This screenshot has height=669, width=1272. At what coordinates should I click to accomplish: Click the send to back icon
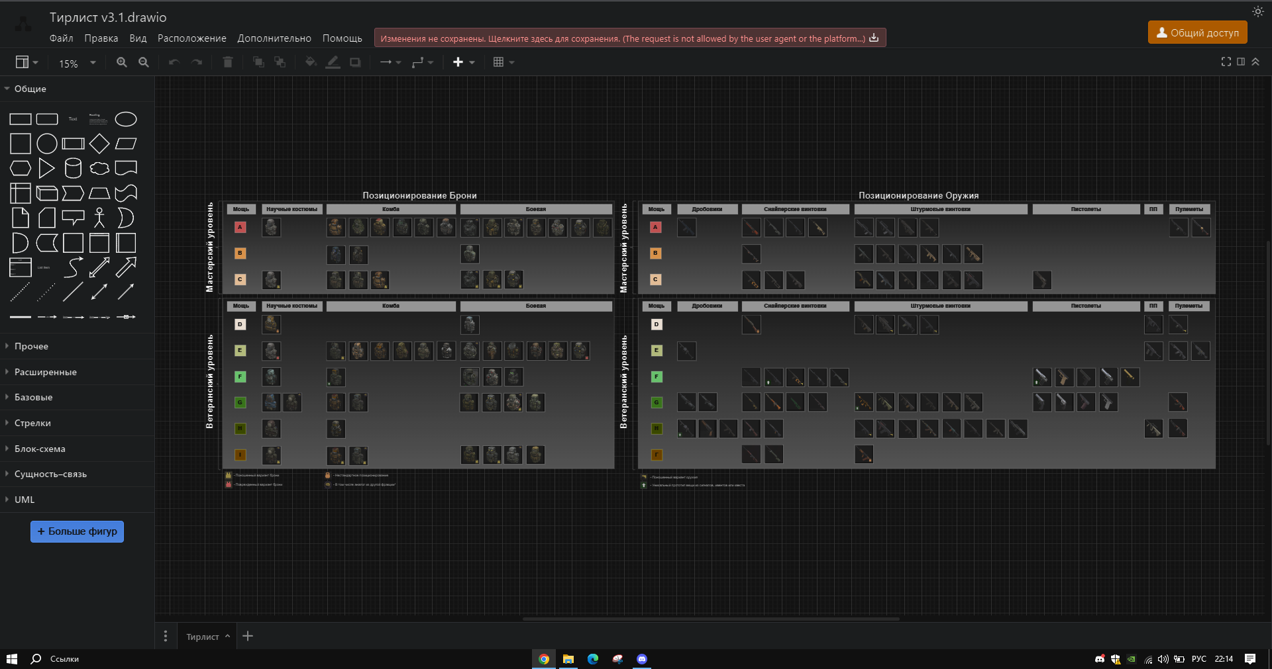tap(280, 62)
